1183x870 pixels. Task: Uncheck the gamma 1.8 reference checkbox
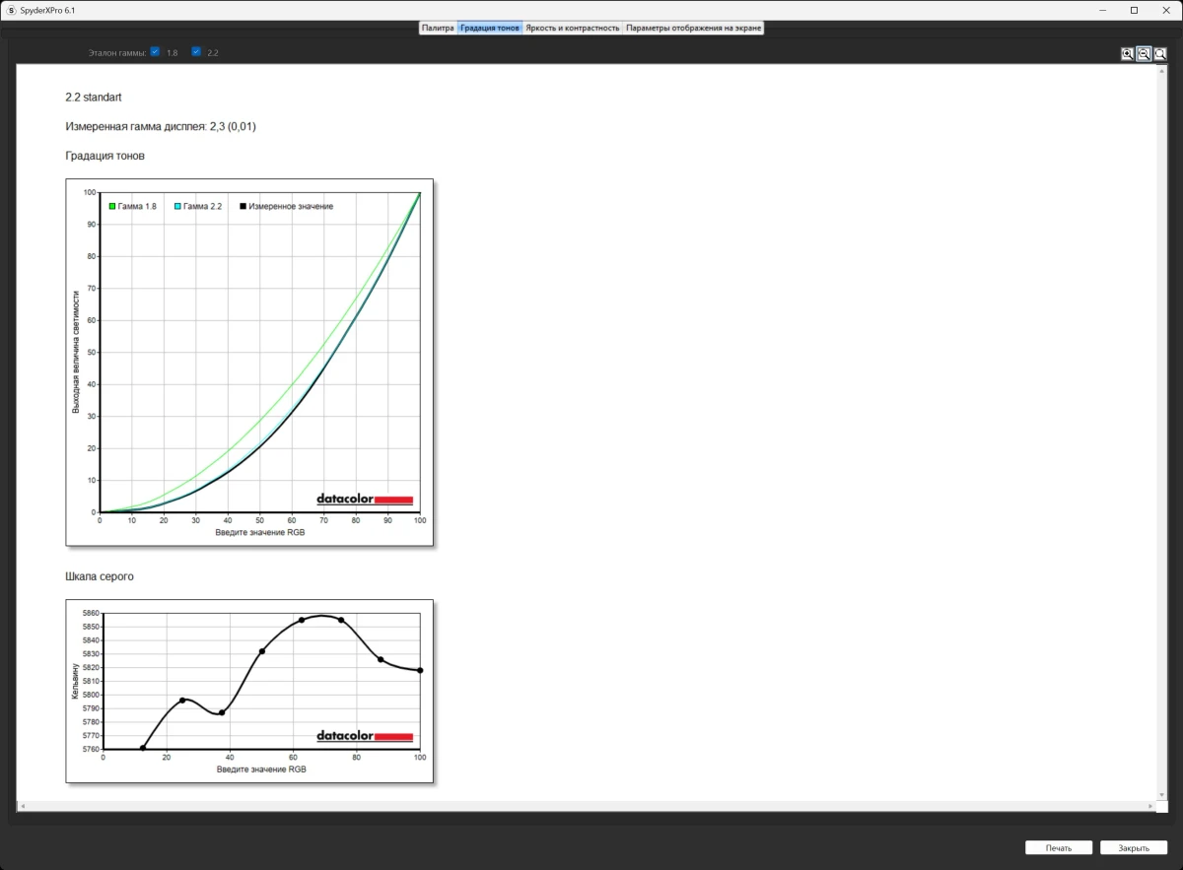pyautogui.click(x=156, y=51)
